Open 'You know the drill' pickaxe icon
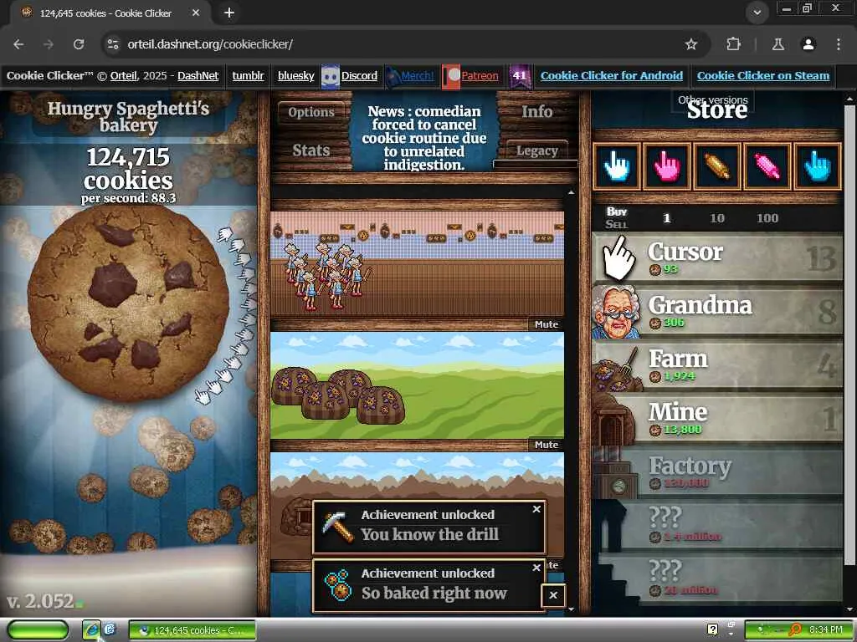The image size is (857, 642). pyautogui.click(x=338, y=527)
